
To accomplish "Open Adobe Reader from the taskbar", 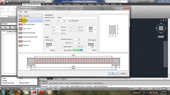I will (x=42, y=93).
